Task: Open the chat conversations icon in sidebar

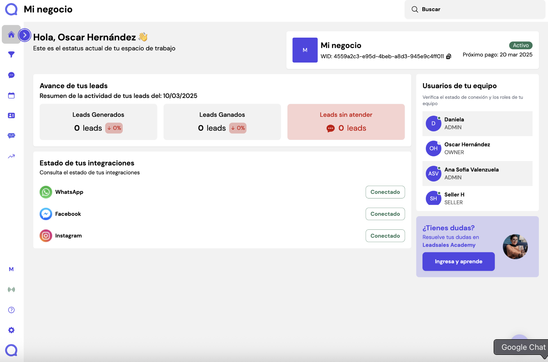Action: tap(11, 75)
